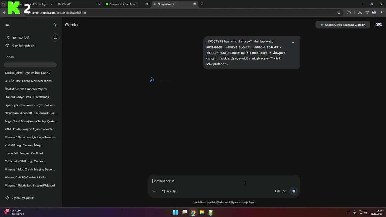Select the Google Gemini tab
The height and width of the screenshot is (217, 386).
[x=175, y=4]
